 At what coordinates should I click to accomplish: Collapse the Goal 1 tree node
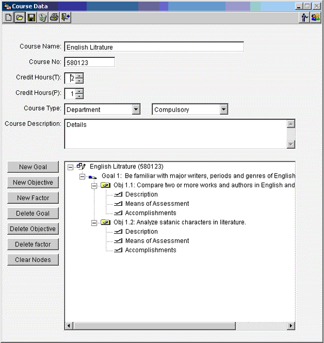[x=82, y=177]
